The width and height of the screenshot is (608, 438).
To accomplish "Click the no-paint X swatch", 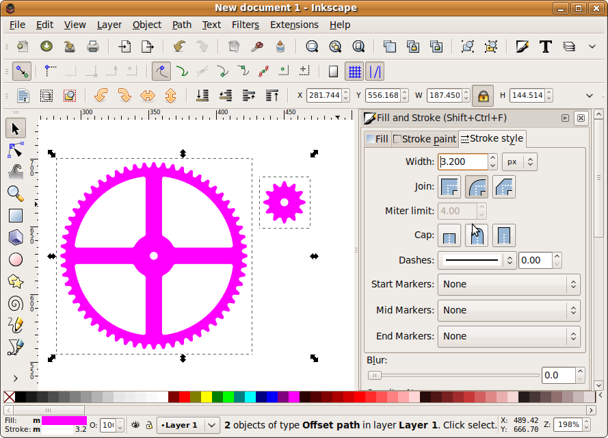I will 10,397.
